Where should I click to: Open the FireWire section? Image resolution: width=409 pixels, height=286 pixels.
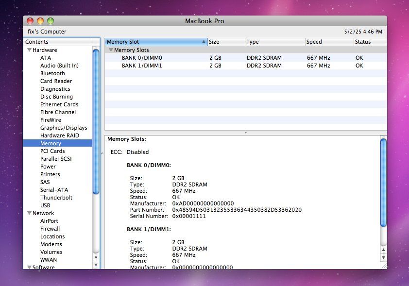[51, 120]
